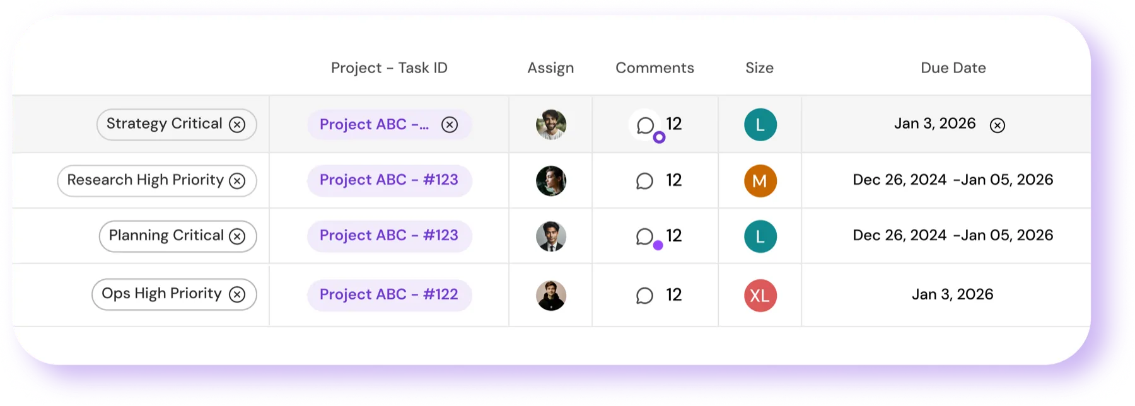This screenshot has width=1135, height=406.
Task: Click the Ops High Priority tag label
Action: 162,294
